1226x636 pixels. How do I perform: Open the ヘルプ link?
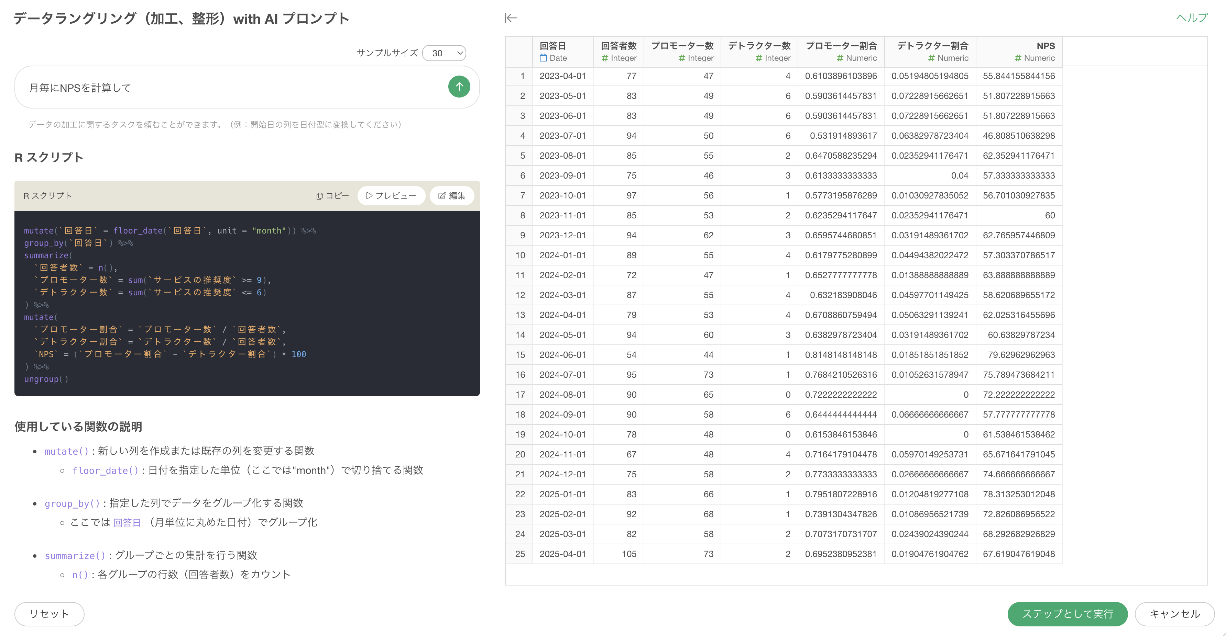click(x=1191, y=18)
